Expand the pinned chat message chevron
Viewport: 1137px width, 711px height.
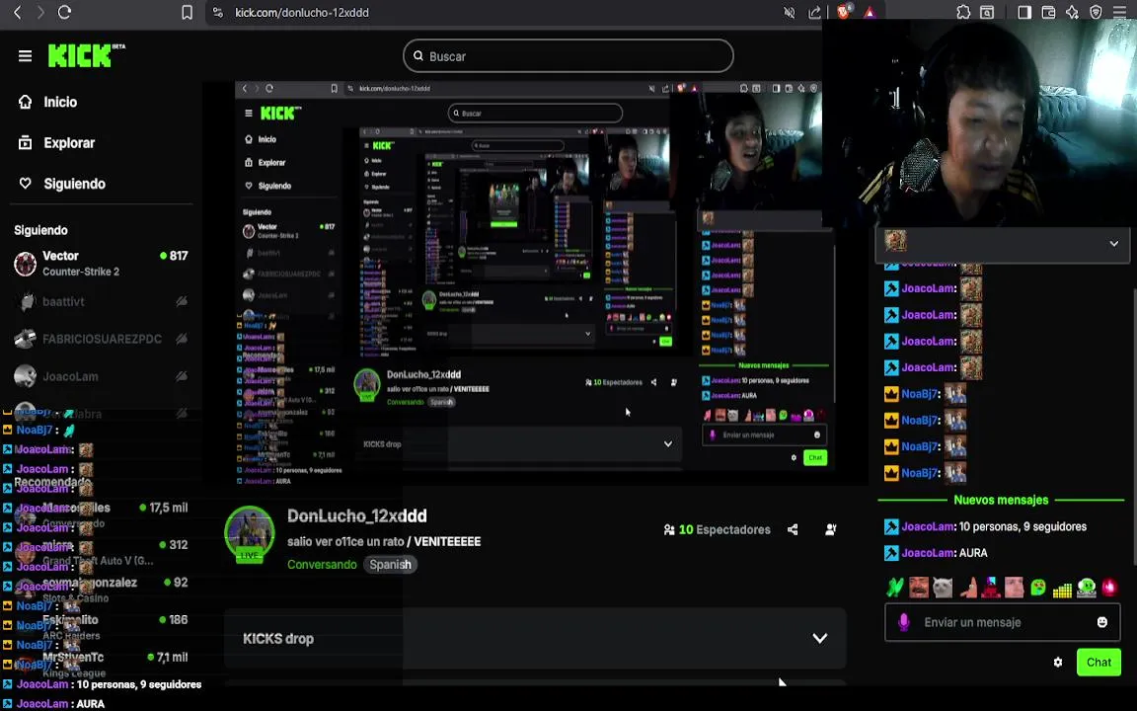pos(1113,244)
